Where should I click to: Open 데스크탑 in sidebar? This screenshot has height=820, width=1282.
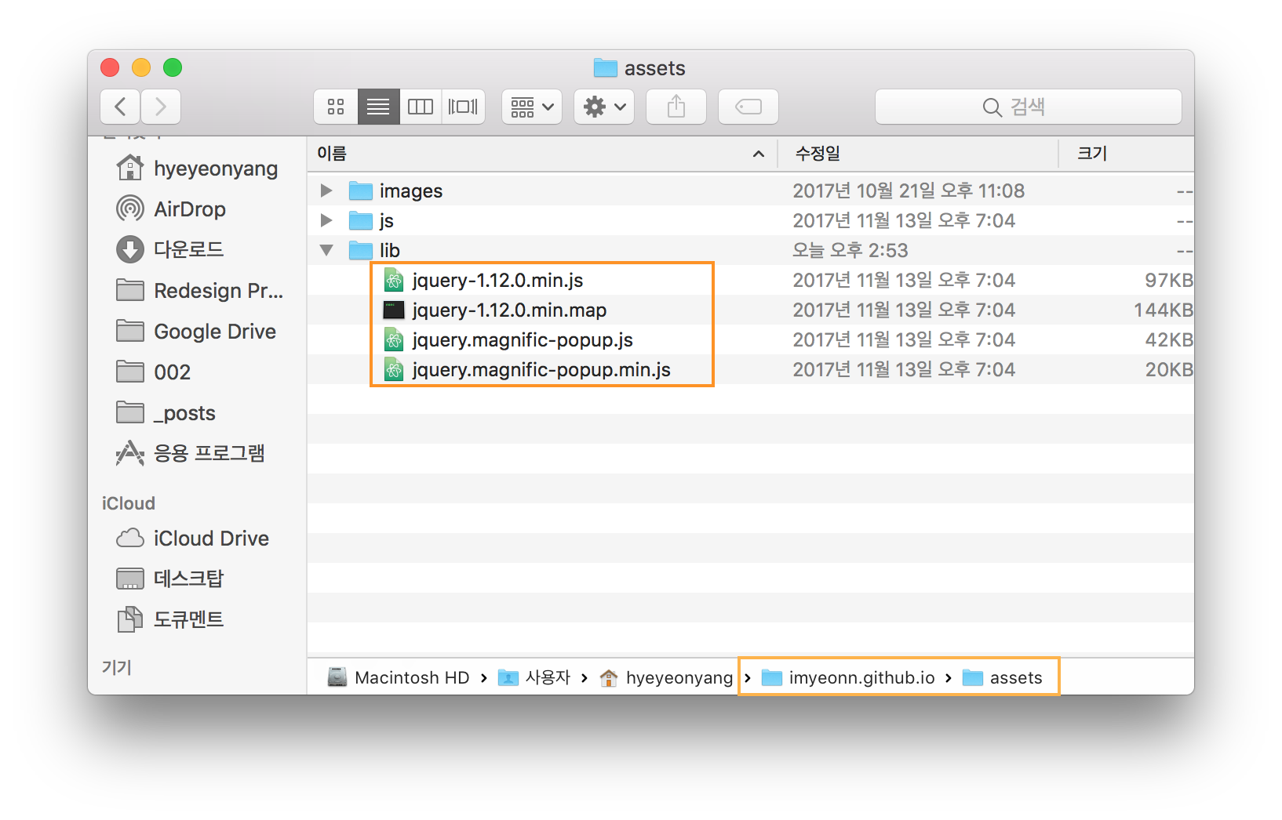(x=170, y=579)
